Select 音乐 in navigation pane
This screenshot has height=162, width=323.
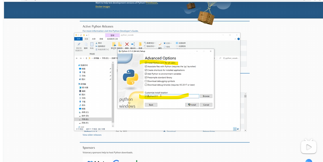point(82,105)
